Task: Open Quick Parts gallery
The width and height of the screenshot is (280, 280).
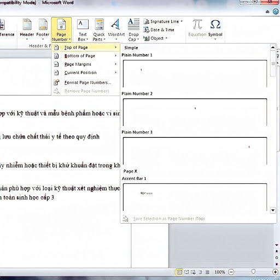Action: (99, 30)
